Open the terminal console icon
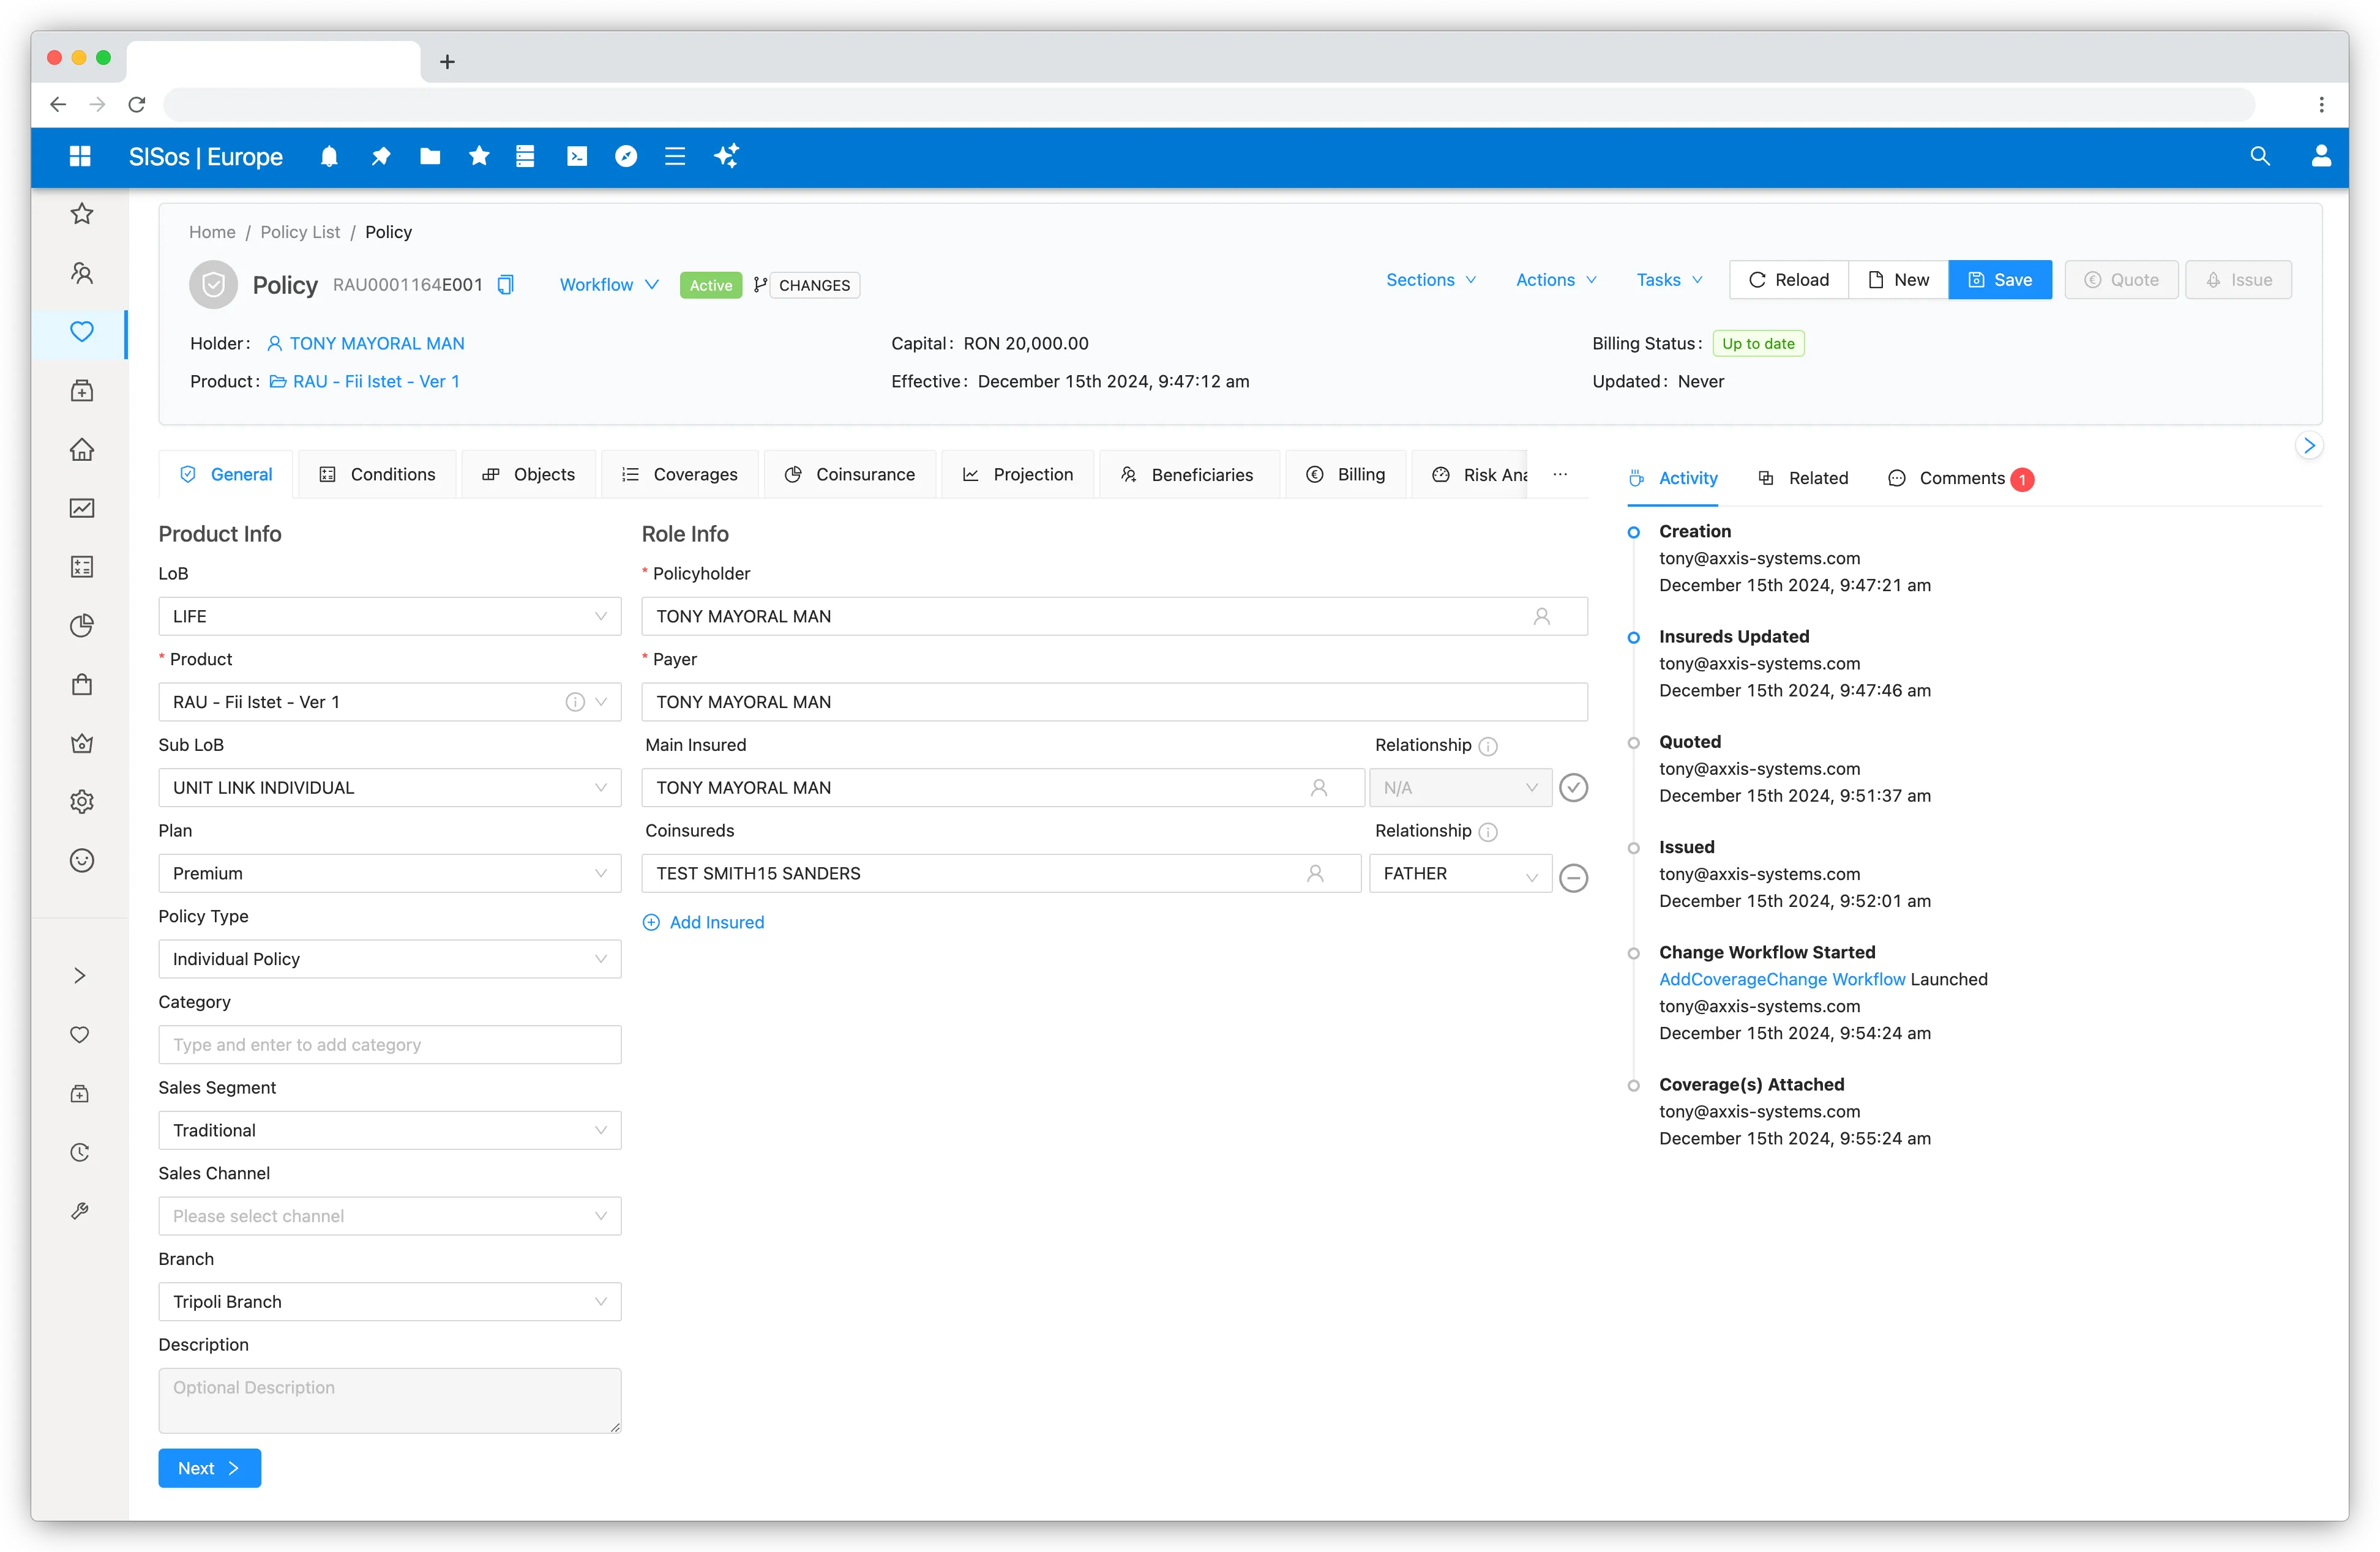 pos(577,156)
